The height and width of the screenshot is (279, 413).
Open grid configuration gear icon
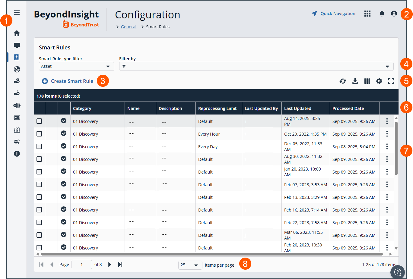379,81
